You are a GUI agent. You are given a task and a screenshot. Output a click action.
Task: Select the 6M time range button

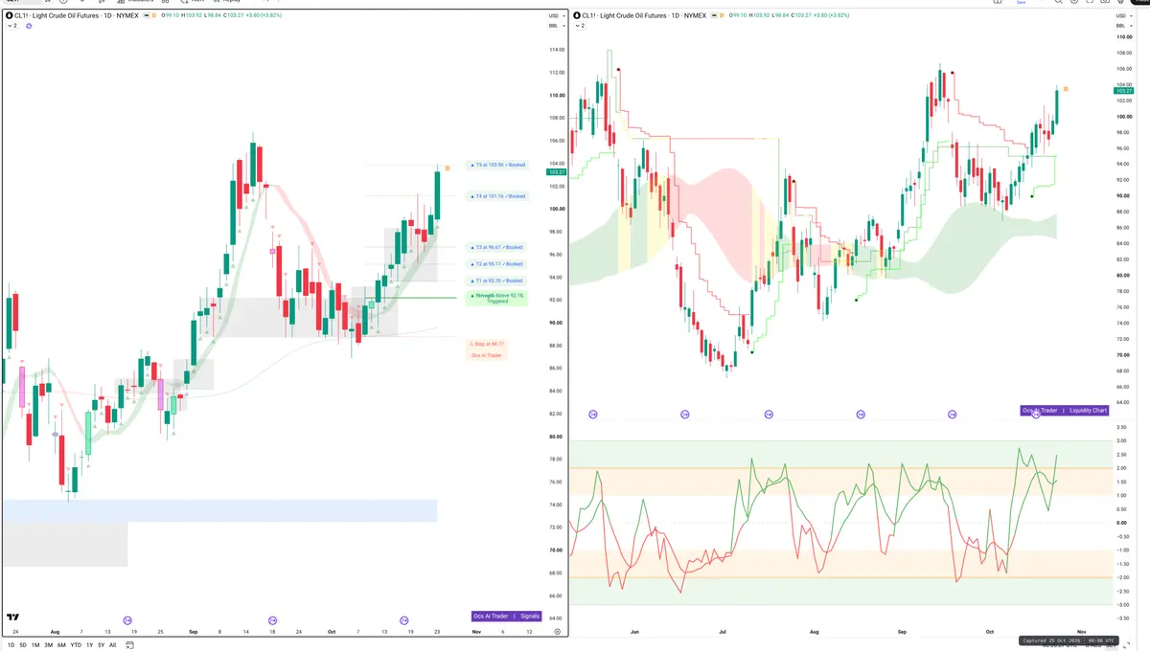pos(61,645)
